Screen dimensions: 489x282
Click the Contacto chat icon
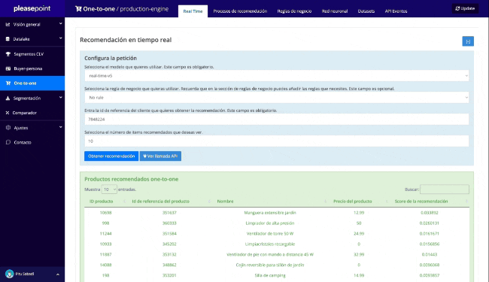pyautogui.click(x=8, y=142)
